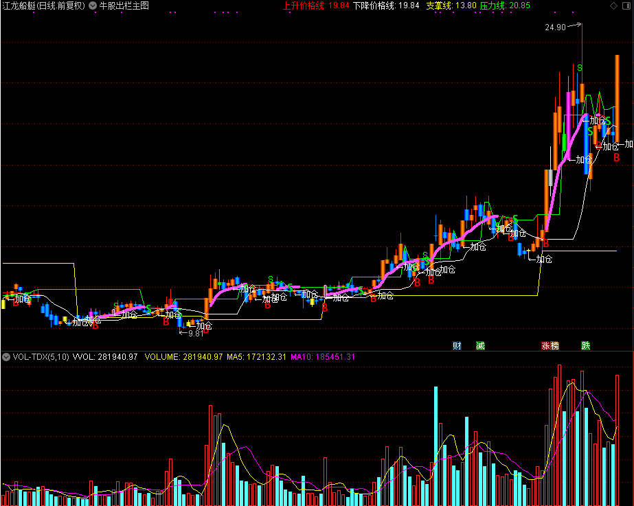Click the 江龙船艇(日线.前复权) stock title
Screen dimensions: 634x506
pyautogui.click(x=44, y=5)
